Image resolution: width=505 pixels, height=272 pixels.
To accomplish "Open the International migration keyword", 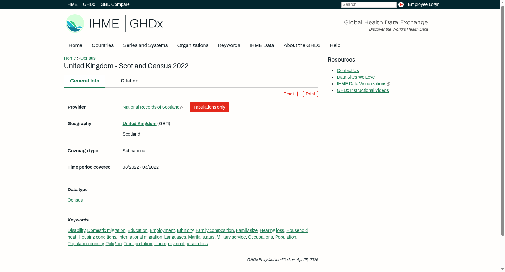I will coord(140,237).
